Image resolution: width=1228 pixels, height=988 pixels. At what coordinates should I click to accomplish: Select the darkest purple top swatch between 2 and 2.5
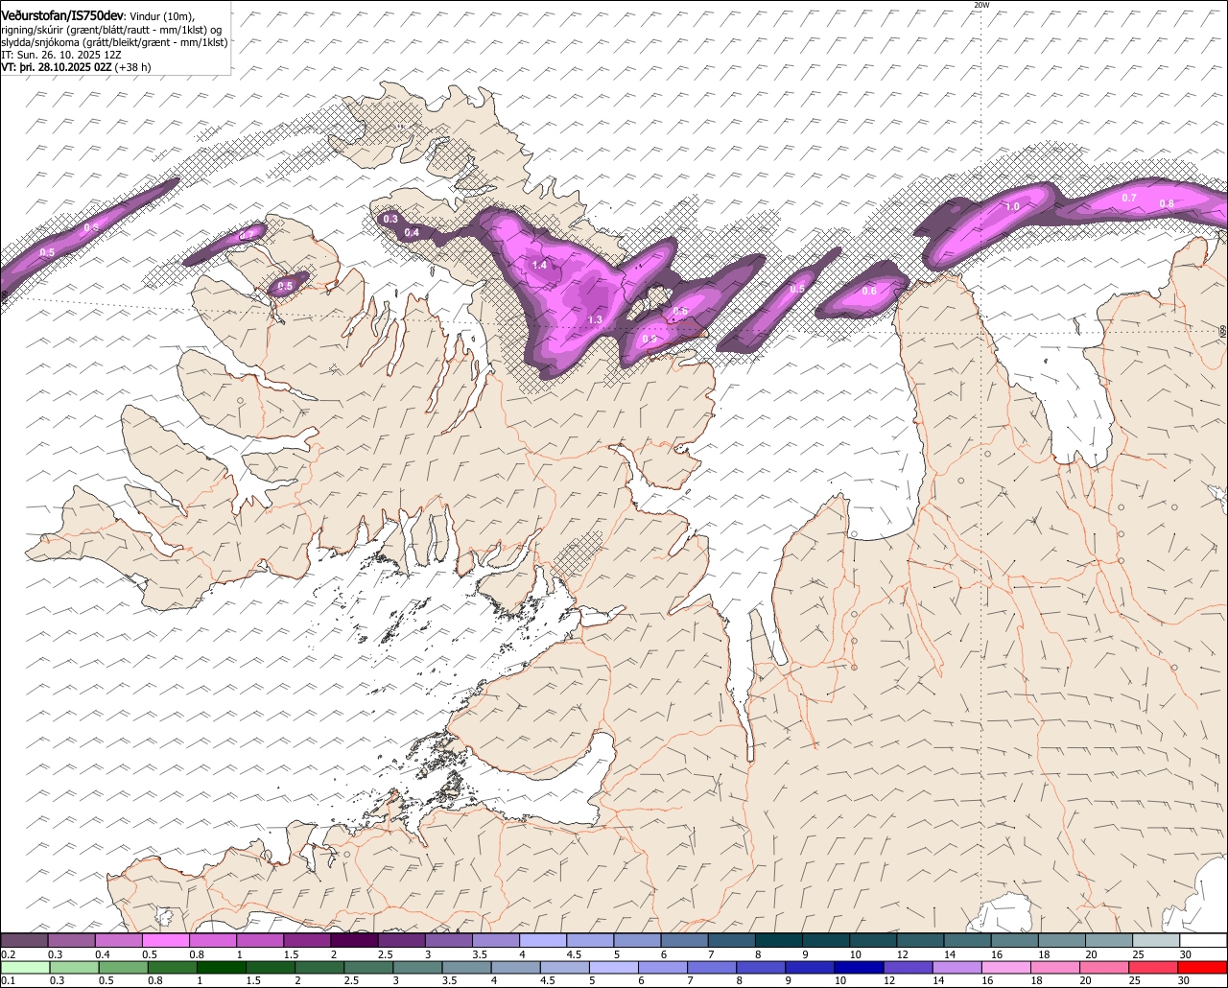(354, 941)
